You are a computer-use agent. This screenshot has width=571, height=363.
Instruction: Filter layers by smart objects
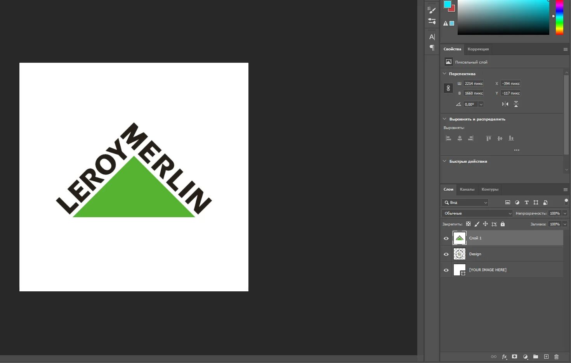(545, 202)
